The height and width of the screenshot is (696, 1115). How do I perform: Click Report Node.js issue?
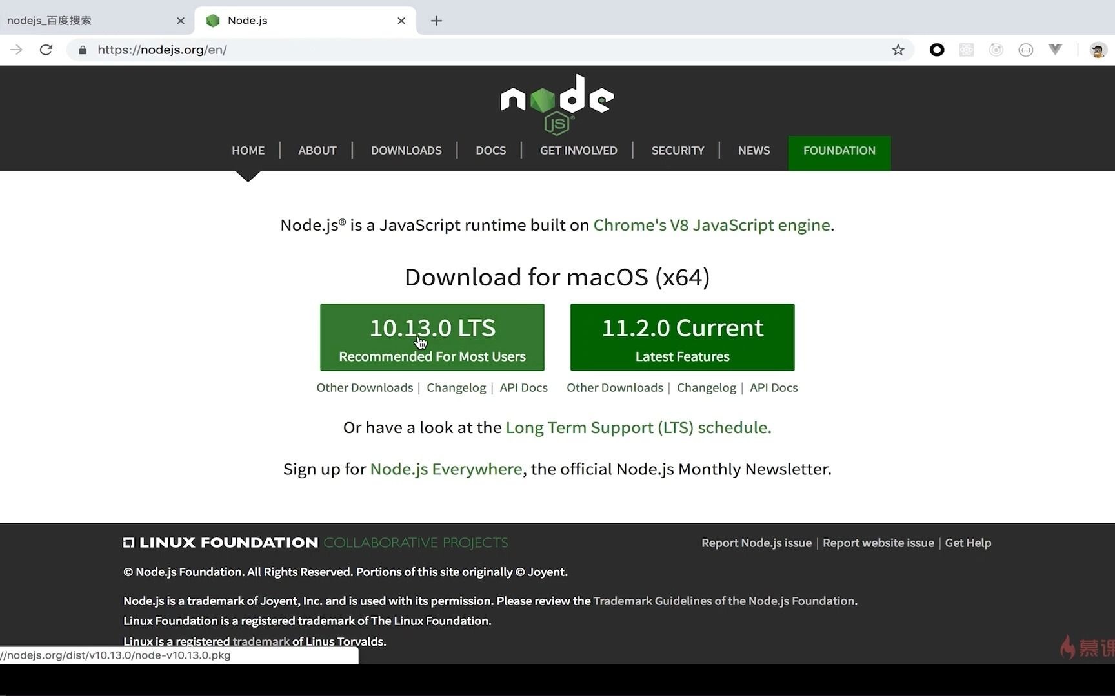pos(756,543)
